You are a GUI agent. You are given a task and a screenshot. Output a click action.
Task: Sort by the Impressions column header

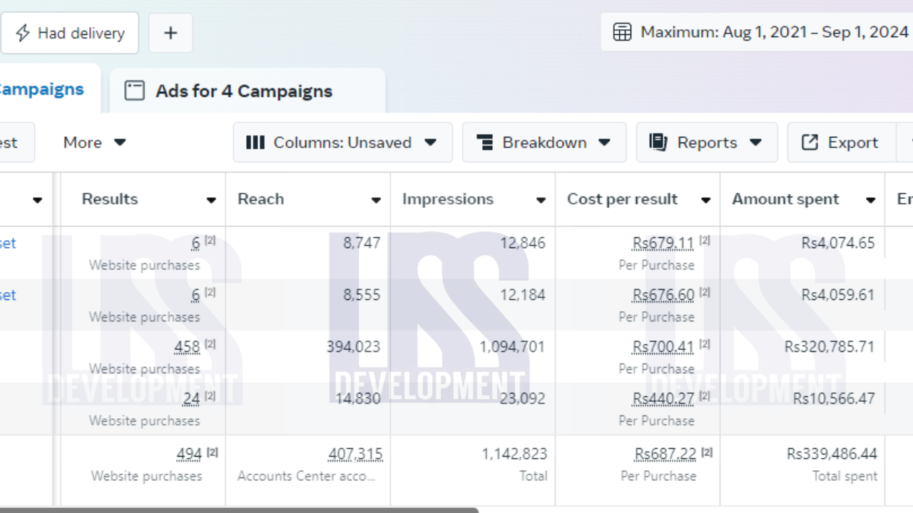pyautogui.click(x=448, y=199)
